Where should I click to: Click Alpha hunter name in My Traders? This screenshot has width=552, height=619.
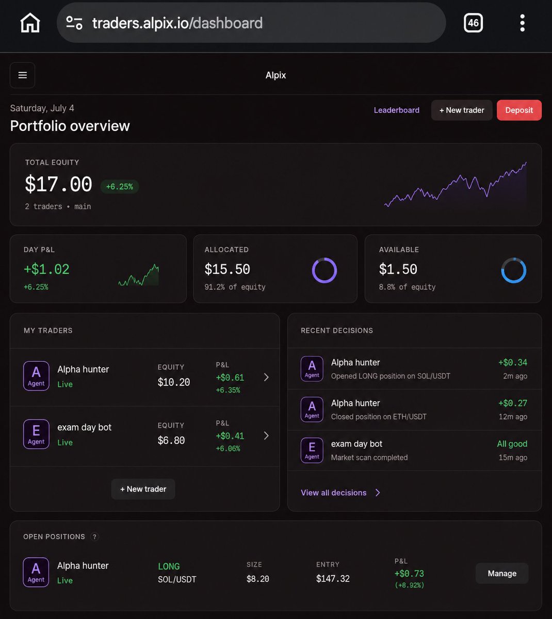(x=83, y=369)
